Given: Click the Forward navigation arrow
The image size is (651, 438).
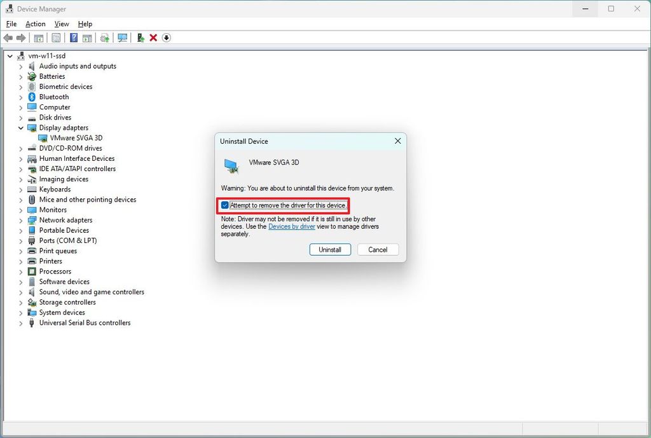Looking at the screenshot, I should (22, 38).
